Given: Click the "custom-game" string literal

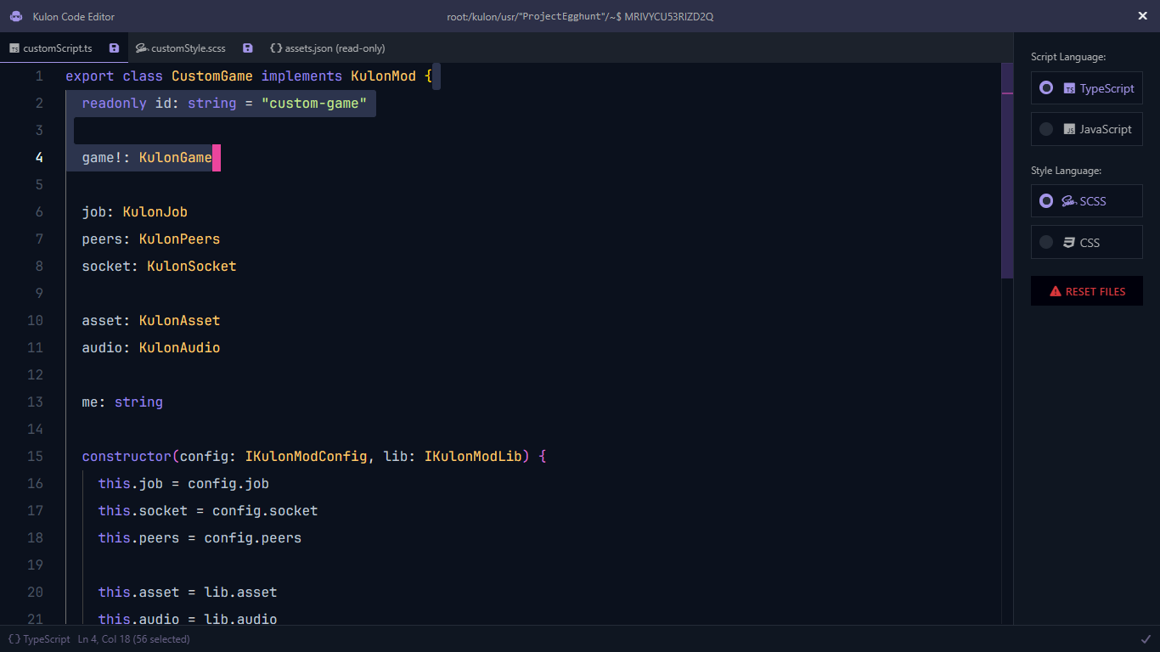Looking at the screenshot, I should pyautogui.click(x=314, y=104).
